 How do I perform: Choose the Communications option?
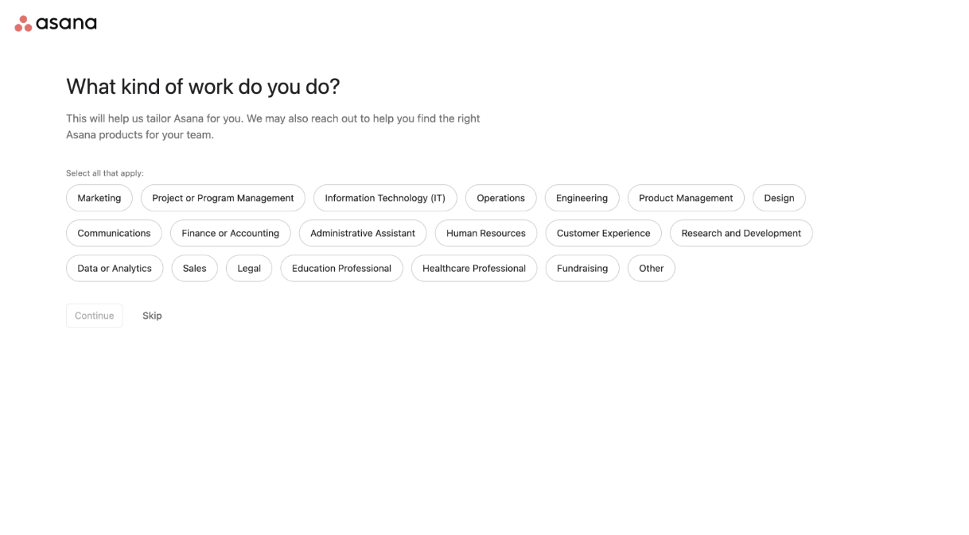point(114,233)
